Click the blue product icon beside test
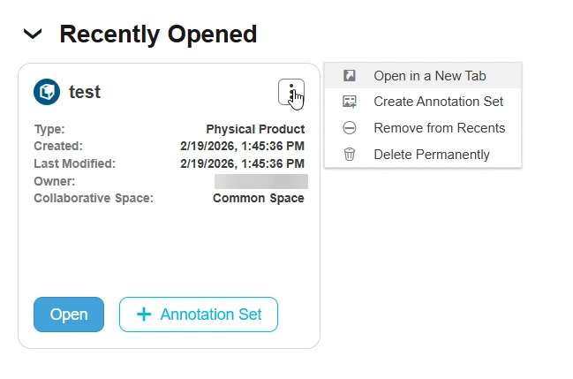 (46, 91)
